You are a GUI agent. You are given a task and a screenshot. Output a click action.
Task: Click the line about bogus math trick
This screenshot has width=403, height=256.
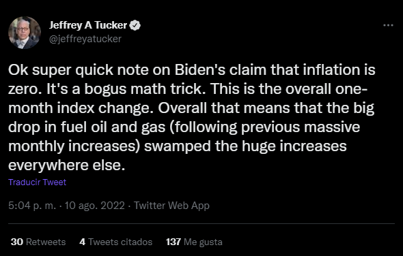[188, 89]
